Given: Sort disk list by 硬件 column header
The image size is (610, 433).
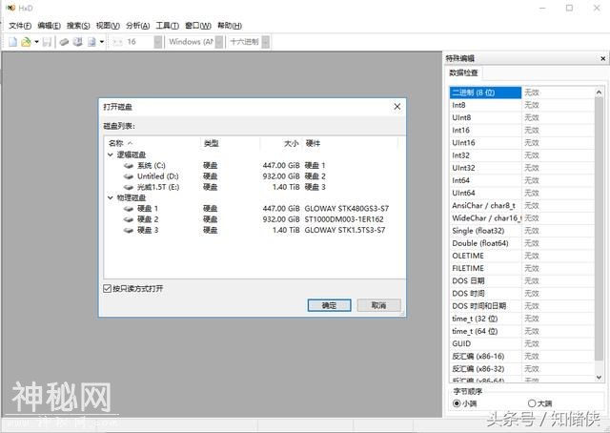Looking at the screenshot, I should (350, 143).
